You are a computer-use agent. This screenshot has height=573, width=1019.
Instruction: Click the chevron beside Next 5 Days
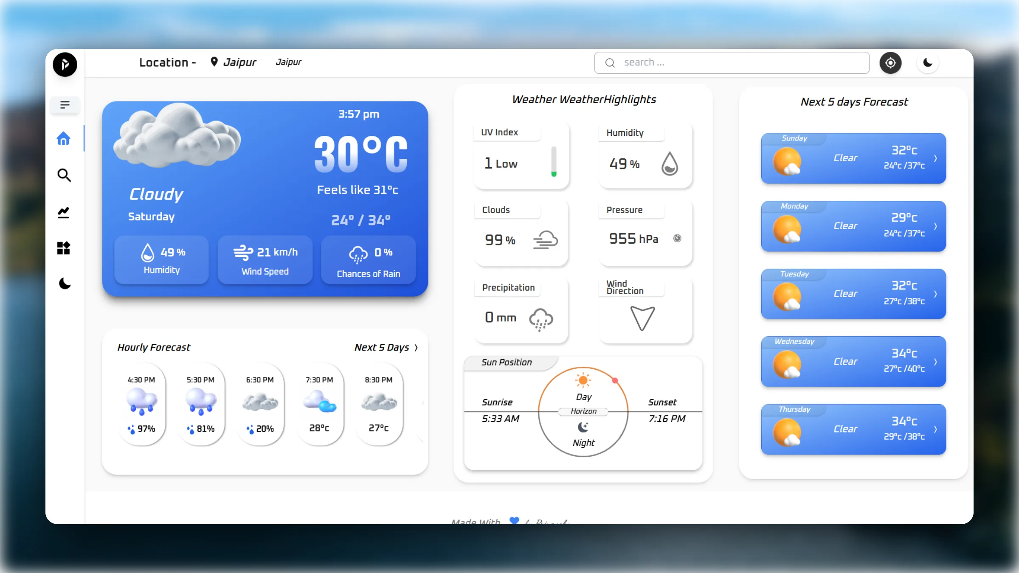pyautogui.click(x=416, y=348)
